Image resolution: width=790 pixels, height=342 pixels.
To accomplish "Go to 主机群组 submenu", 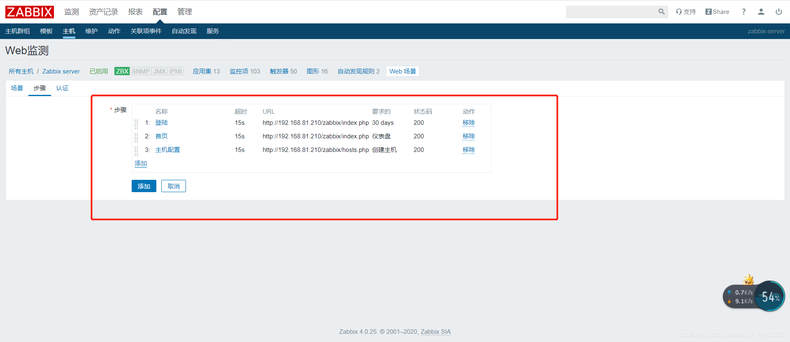I will point(18,31).
